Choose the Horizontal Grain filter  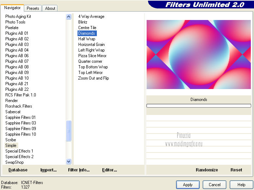click(91, 45)
